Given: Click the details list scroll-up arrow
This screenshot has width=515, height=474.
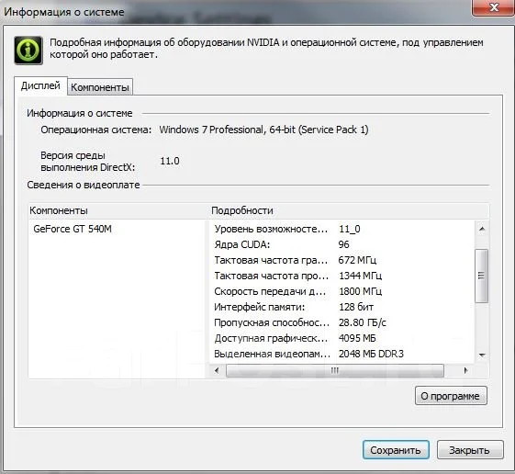Looking at the screenshot, I should (x=482, y=229).
